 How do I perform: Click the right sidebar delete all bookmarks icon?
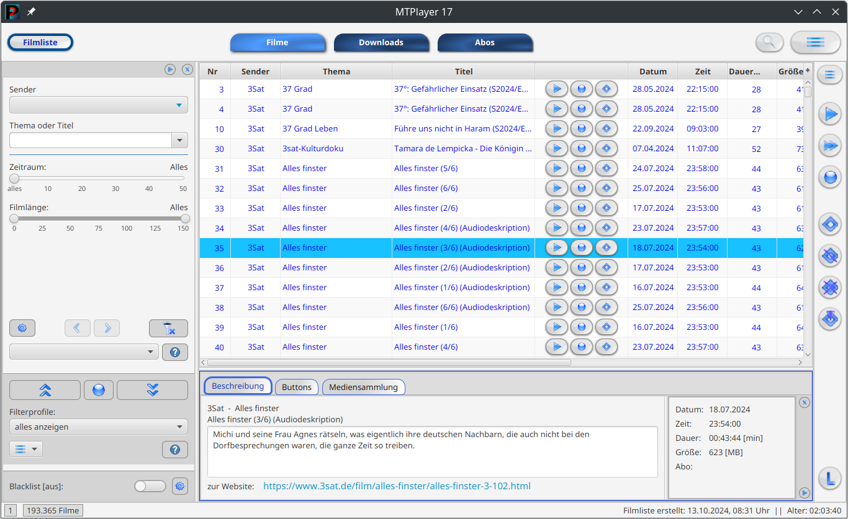pyautogui.click(x=829, y=287)
